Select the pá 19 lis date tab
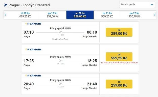The image size is (158, 97). (53, 15)
